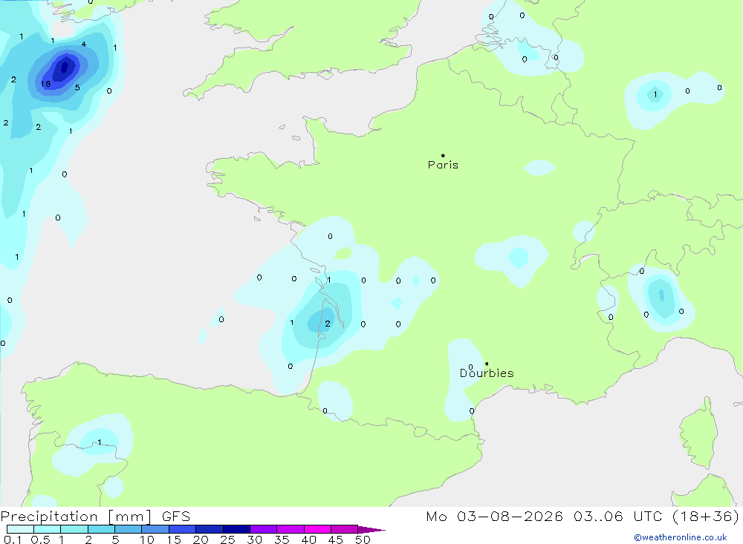Pick the 0.5–1 mm legend swatch
The image size is (743, 544).
pos(47,529)
